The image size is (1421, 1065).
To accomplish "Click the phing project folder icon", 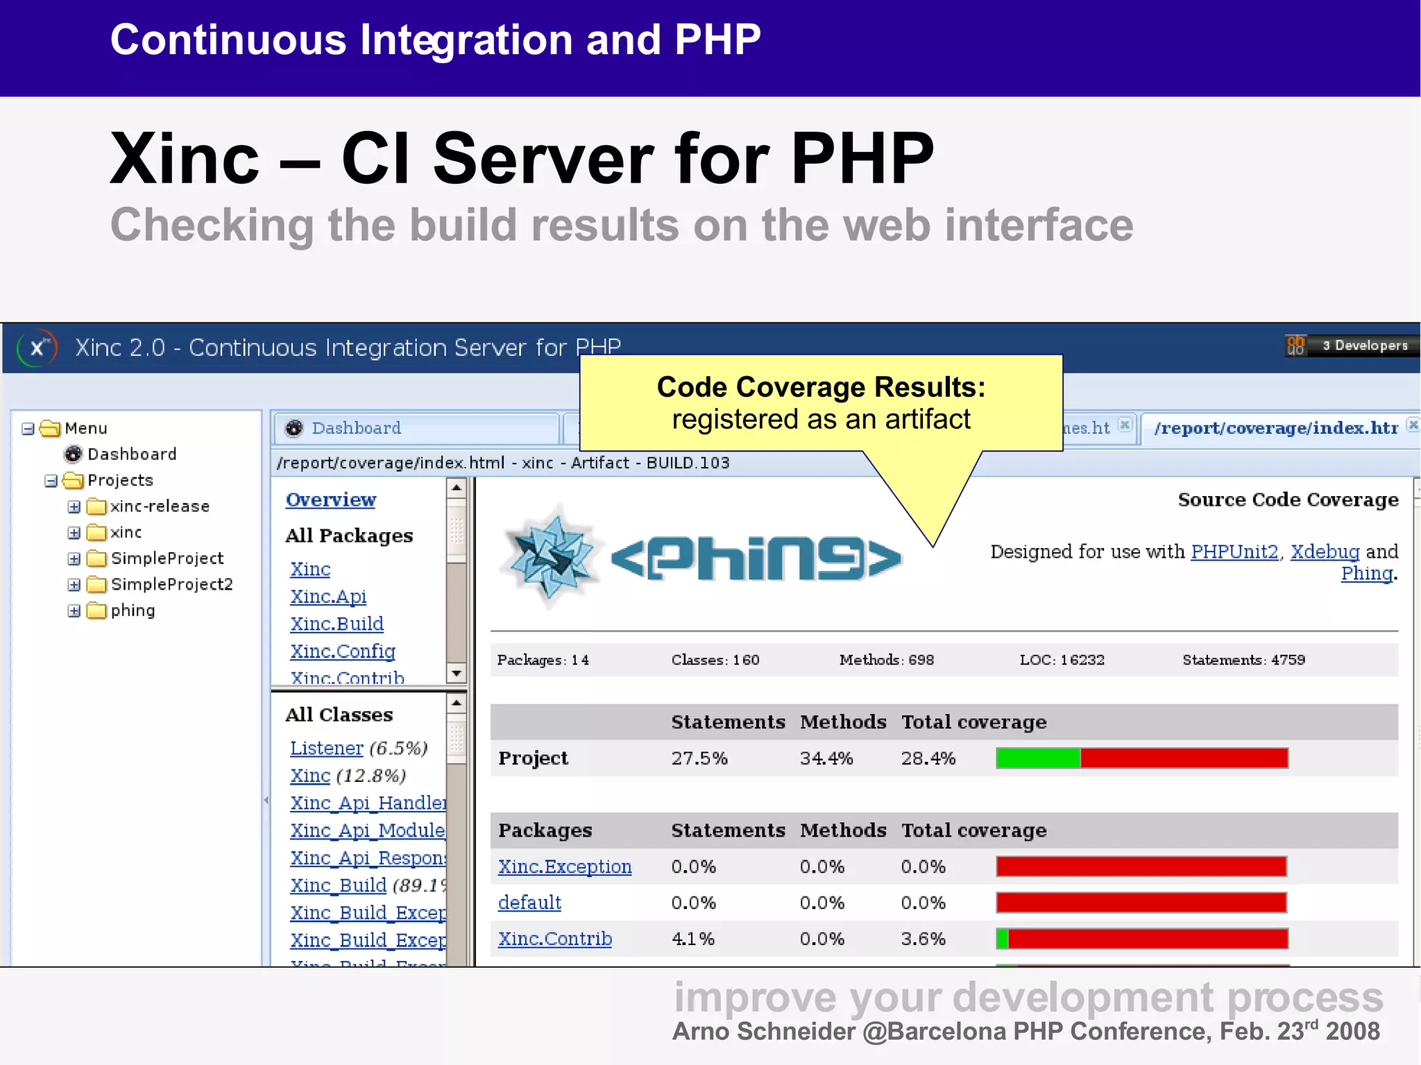I will (96, 611).
